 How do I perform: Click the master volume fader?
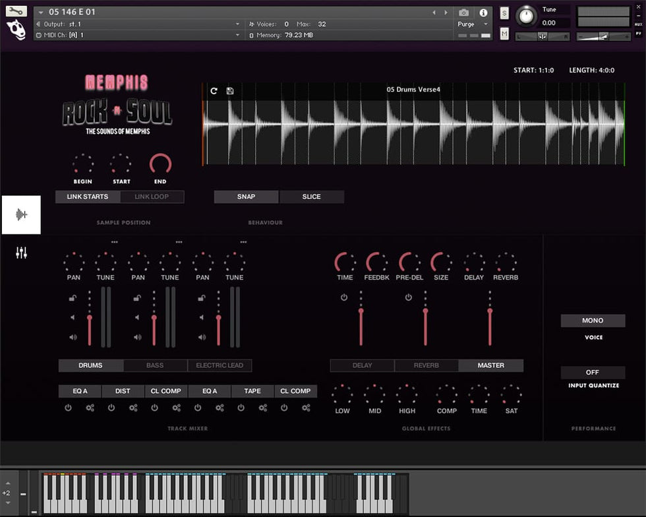(490, 323)
